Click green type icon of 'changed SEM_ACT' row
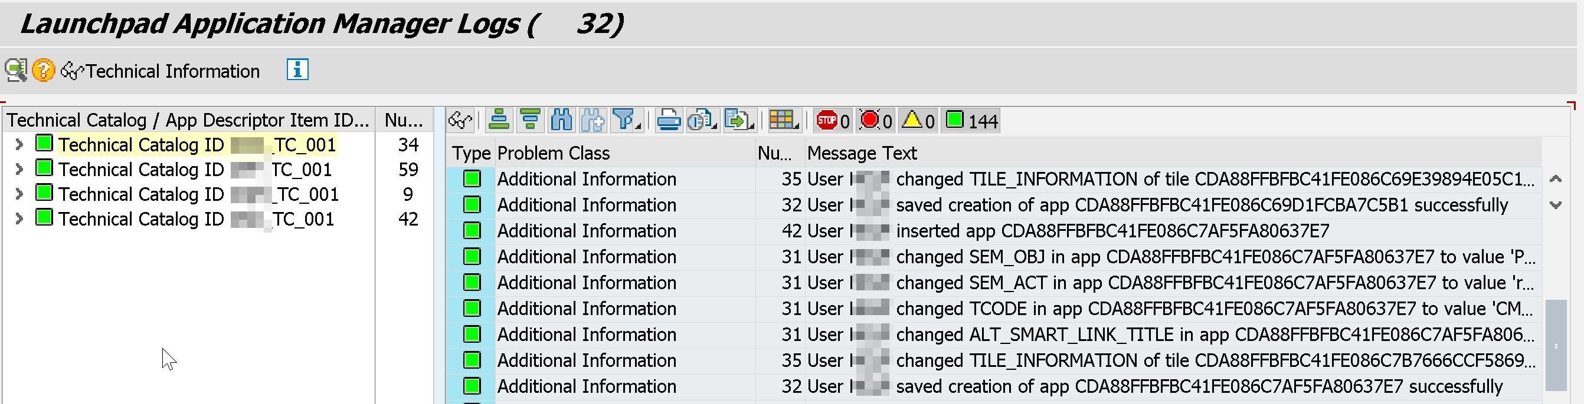 (x=472, y=283)
